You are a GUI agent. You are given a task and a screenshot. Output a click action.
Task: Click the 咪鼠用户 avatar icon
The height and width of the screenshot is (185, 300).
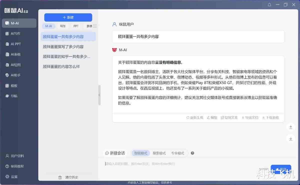click(114, 24)
